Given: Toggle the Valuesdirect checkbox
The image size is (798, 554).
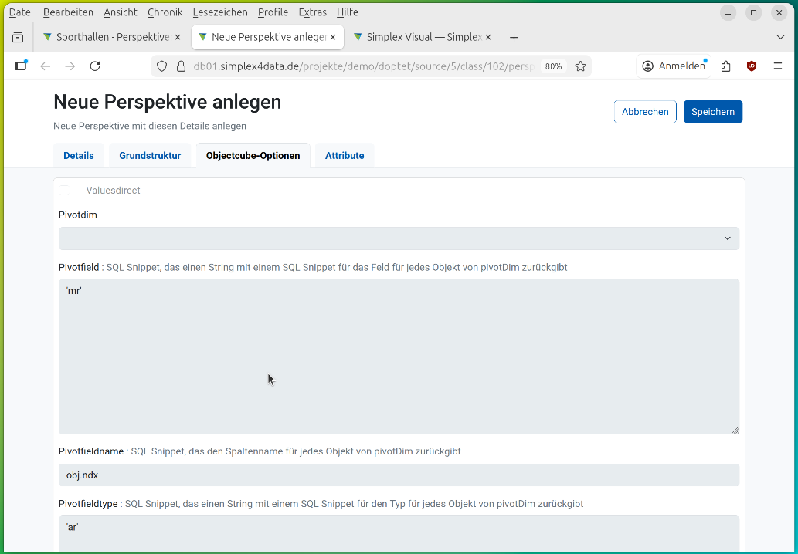Looking at the screenshot, I should [x=65, y=191].
